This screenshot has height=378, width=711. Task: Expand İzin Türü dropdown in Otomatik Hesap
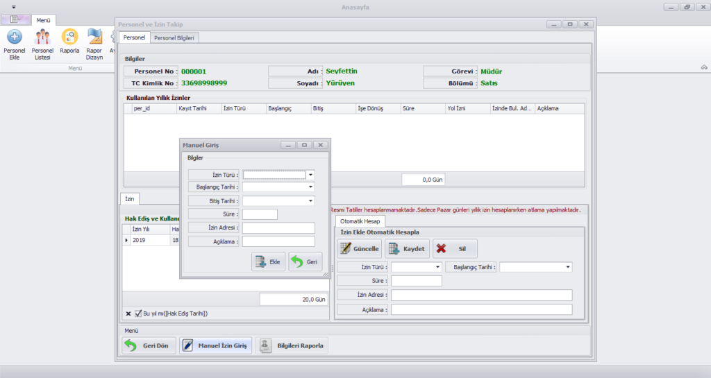(x=438, y=267)
